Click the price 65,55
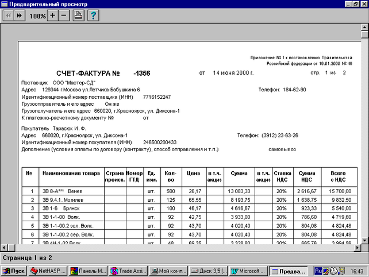369x277 pixels. pyautogui.click(x=195, y=200)
